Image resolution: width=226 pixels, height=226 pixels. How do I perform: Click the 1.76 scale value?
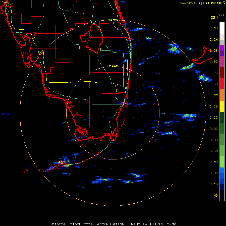(x=214, y=73)
